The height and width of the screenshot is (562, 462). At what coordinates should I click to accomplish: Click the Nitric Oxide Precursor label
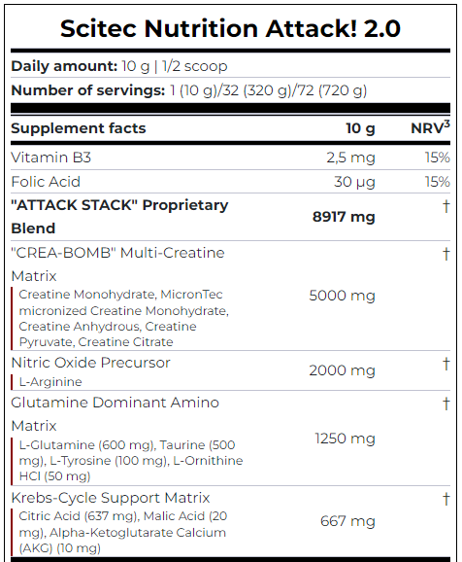[x=90, y=363]
